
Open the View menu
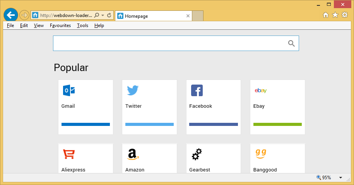point(39,25)
